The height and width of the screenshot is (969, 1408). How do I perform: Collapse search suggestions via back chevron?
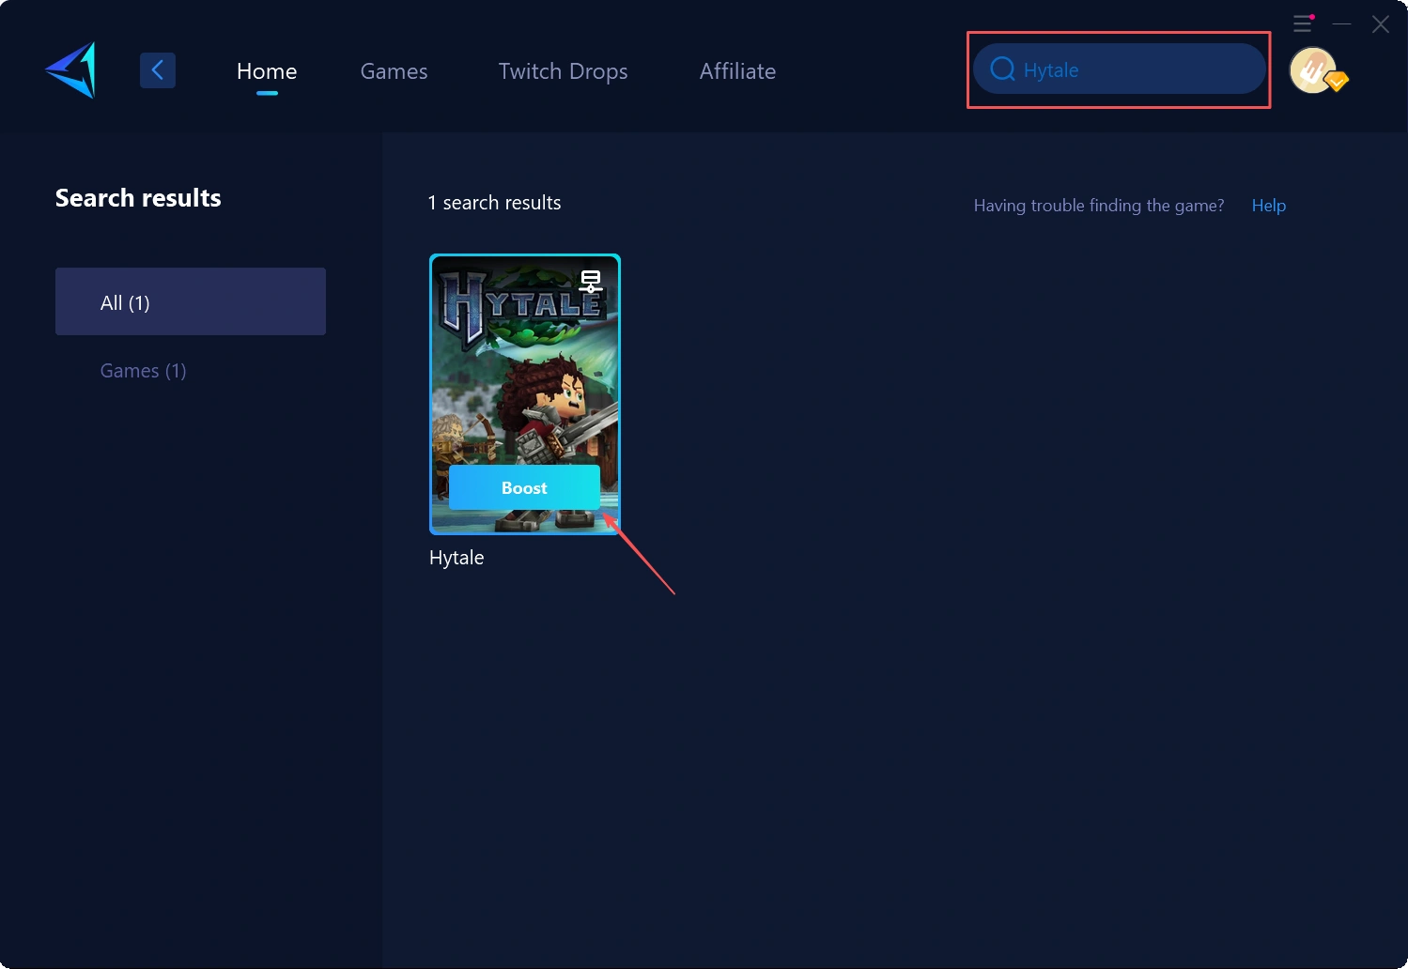(x=157, y=69)
